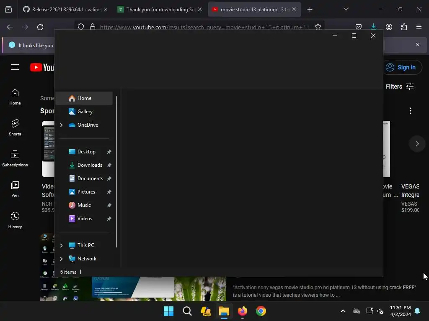429x321 pixels.
Task: Click the pin icon next to Downloads
Action: 109,165
